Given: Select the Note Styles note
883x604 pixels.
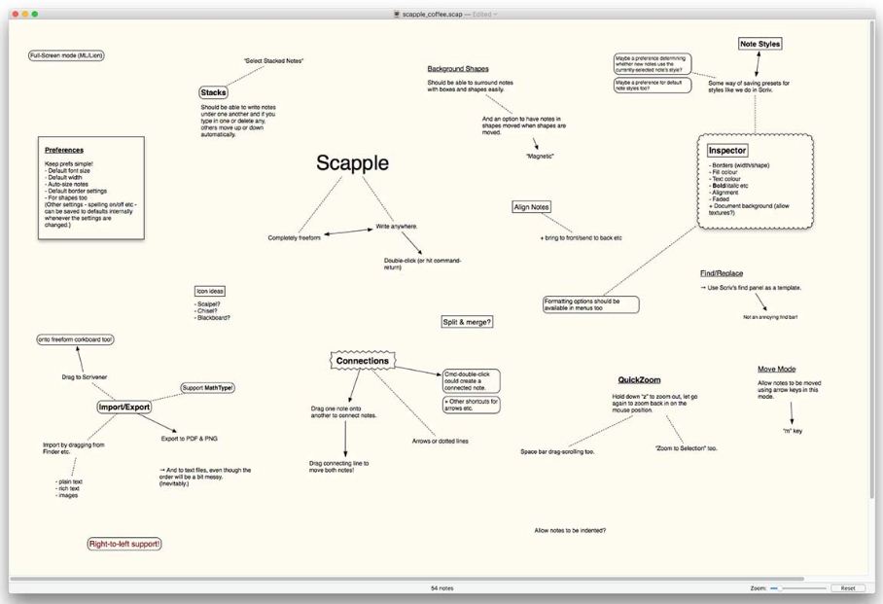Looking at the screenshot, I should [x=759, y=44].
